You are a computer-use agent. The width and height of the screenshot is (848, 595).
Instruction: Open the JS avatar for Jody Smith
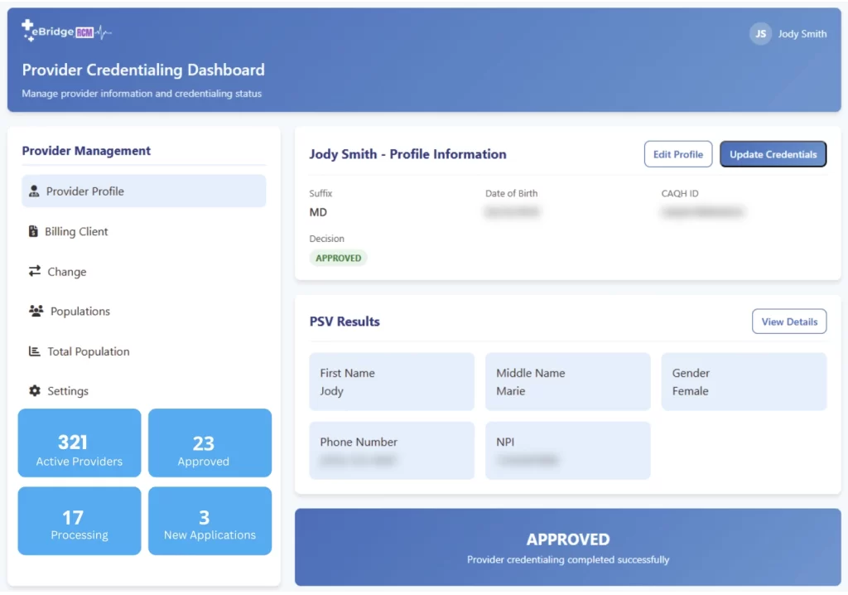pos(759,34)
